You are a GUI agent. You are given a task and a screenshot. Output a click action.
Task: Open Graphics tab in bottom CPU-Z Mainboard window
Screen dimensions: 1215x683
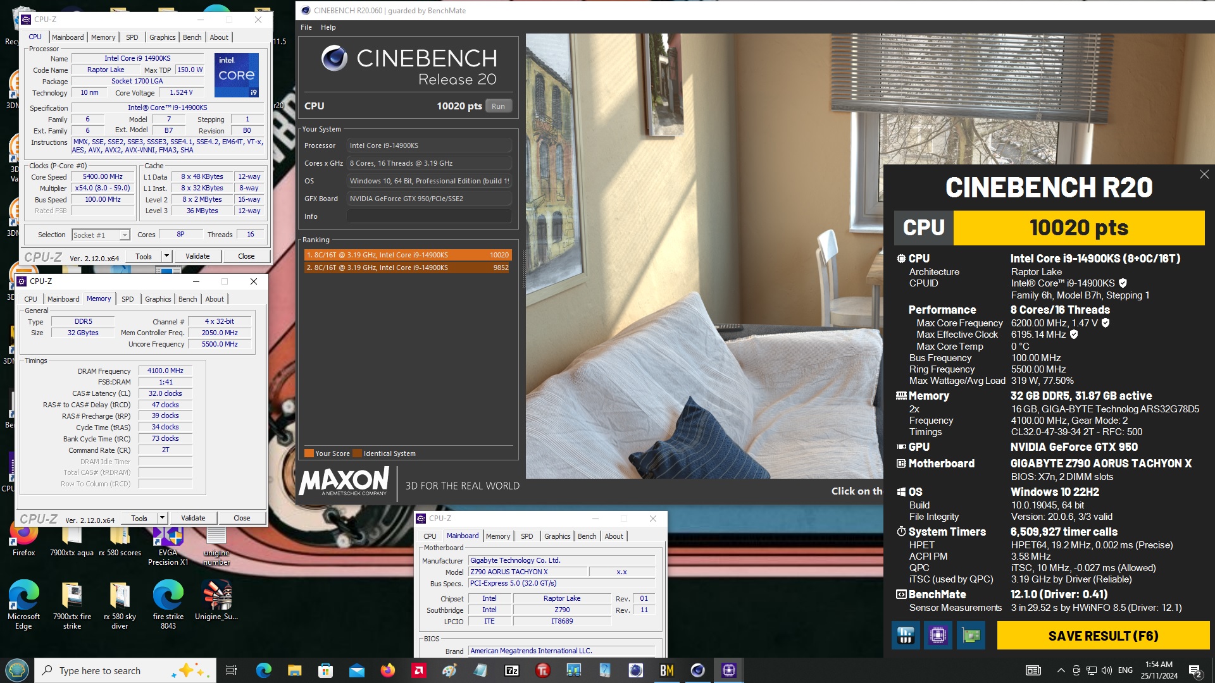pyautogui.click(x=558, y=536)
